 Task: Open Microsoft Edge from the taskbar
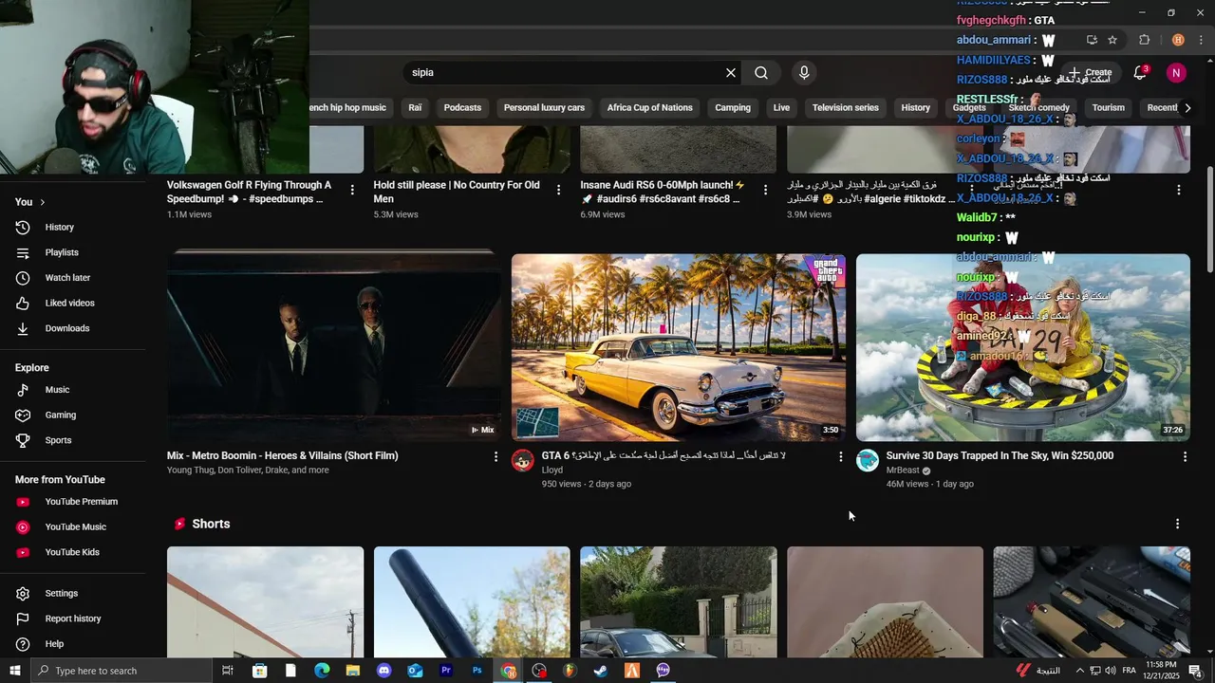(322, 671)
